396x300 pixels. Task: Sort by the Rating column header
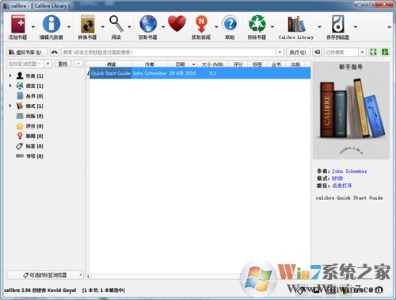[238, 64]
